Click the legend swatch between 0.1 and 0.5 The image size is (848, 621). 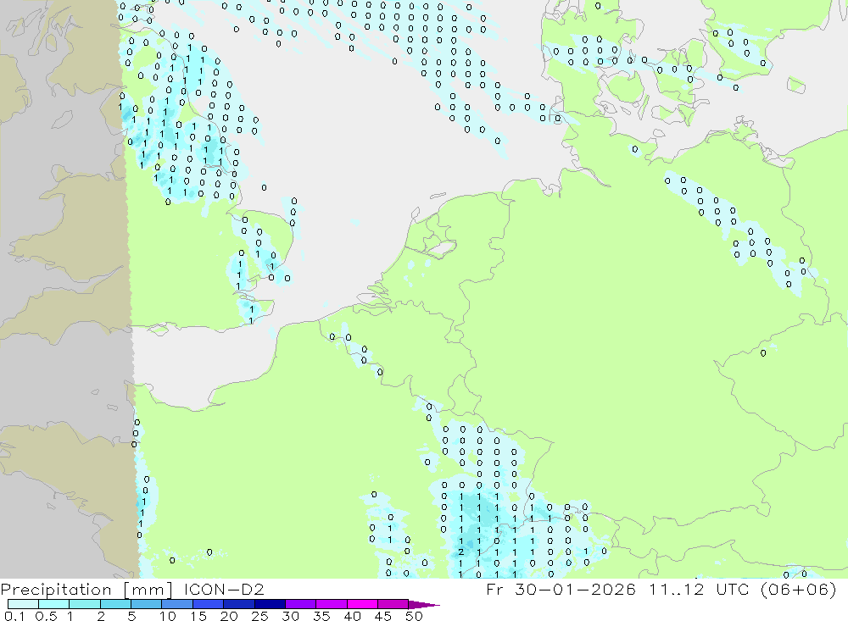23,604
